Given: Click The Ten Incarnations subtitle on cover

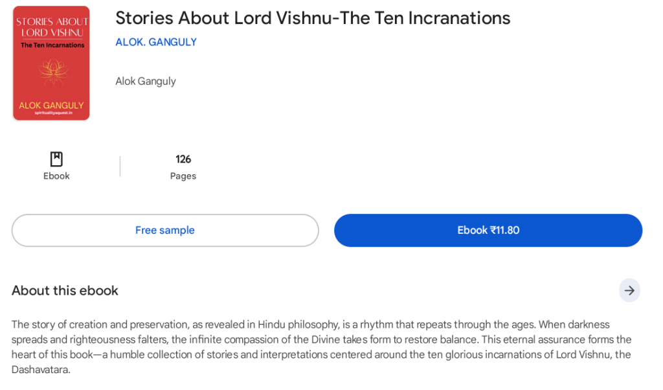Looking at the screenshot, I should pyautogui.click(x=52, y=45).
